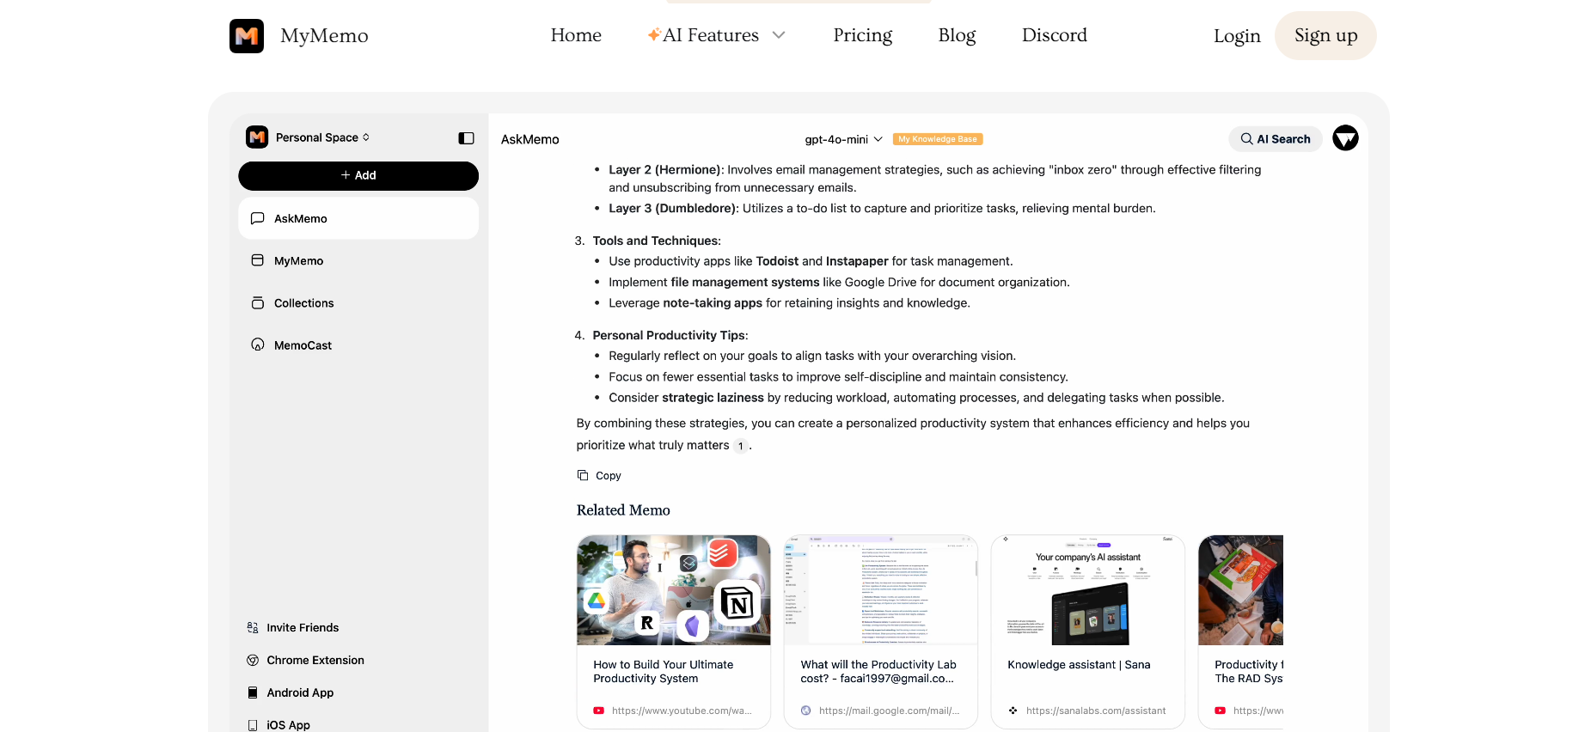This screenshot has width=1591, height=732.
Task: Click the Gmail source icon on Productivity Lab card
Action: pos(805,711)
